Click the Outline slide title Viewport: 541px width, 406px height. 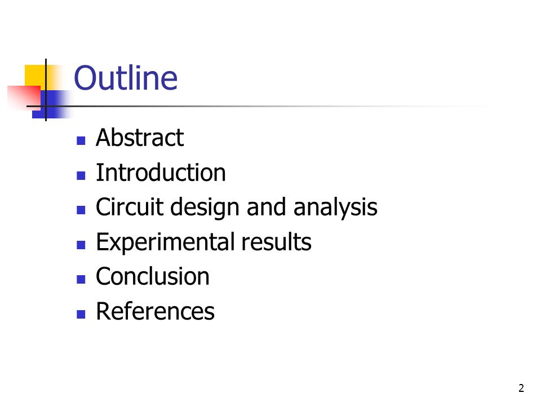point(126,78)
